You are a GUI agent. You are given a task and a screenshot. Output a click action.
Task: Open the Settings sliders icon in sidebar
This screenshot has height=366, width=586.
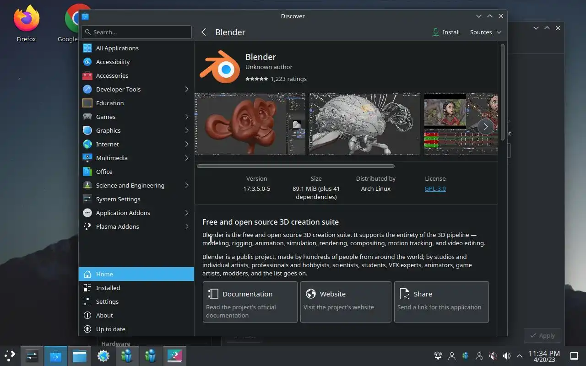point(87,301)
